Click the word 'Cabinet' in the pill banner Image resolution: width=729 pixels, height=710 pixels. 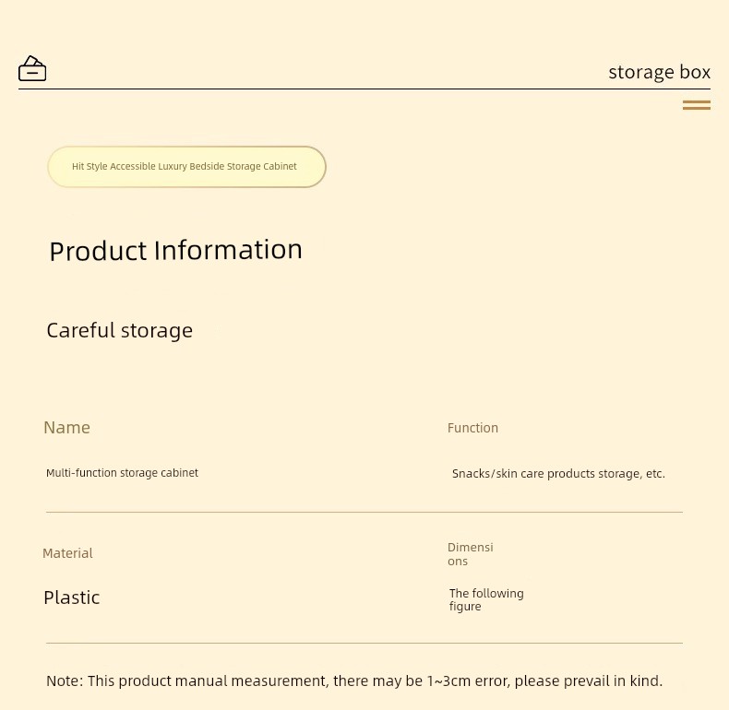tap(280, 166)
